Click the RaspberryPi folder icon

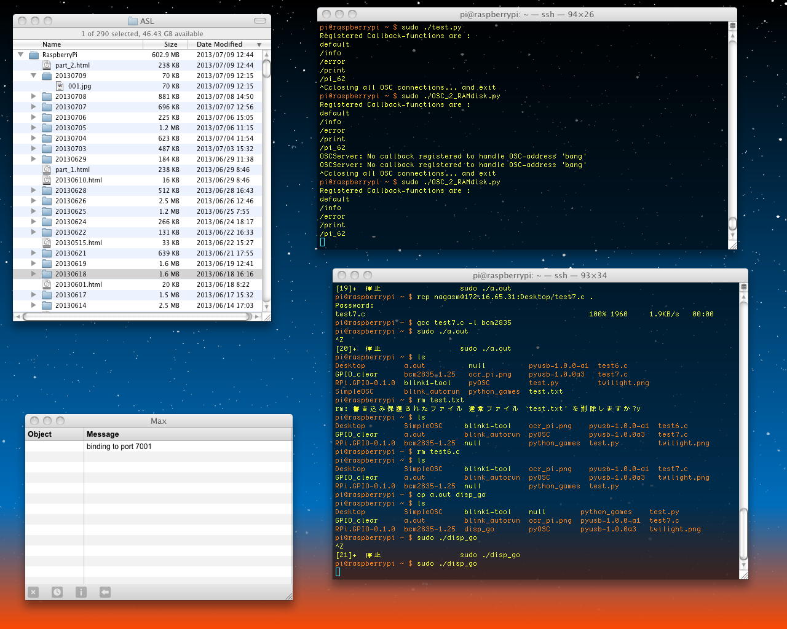[x=34, y=55]
